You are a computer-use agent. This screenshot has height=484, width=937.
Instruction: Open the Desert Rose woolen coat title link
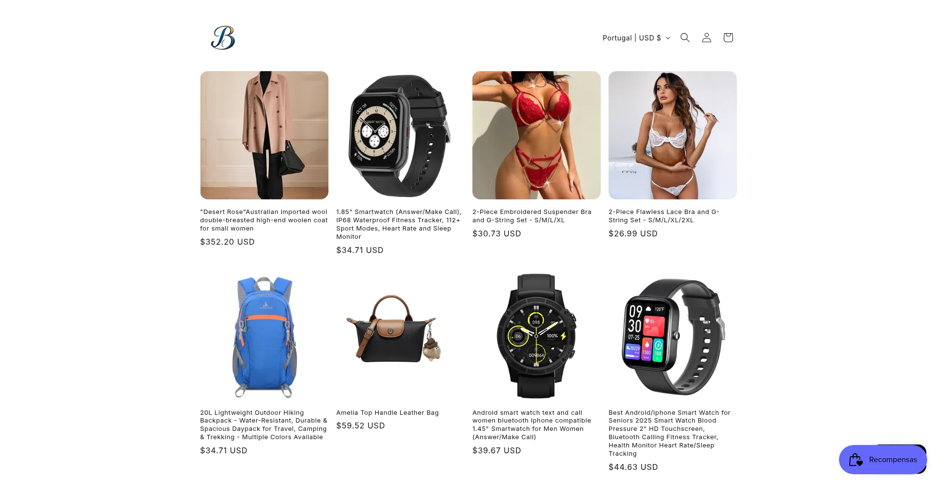264,220
